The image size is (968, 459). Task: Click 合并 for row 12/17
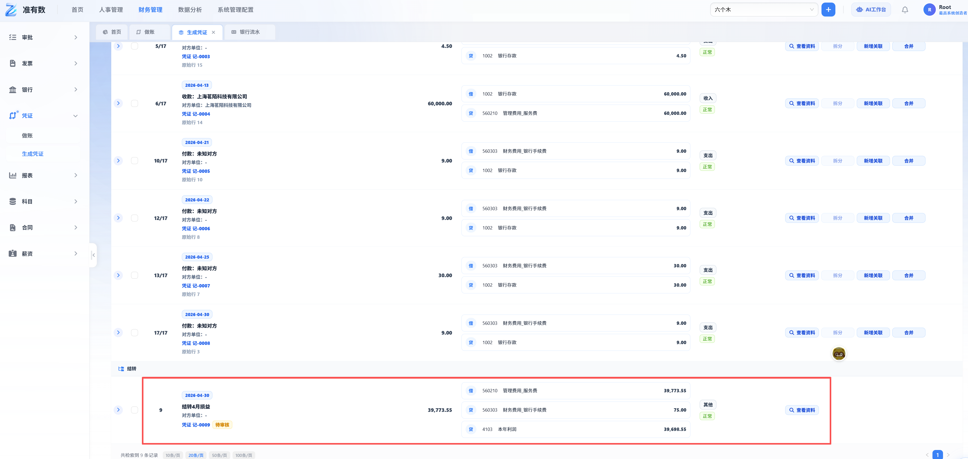point(909,218)
